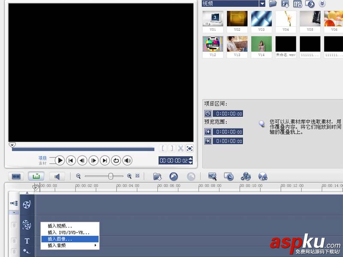Image resolution: width=343 pixels, height=257 pixels.
Task: Adjust the timecode spinner arrows
Action: 190,161
